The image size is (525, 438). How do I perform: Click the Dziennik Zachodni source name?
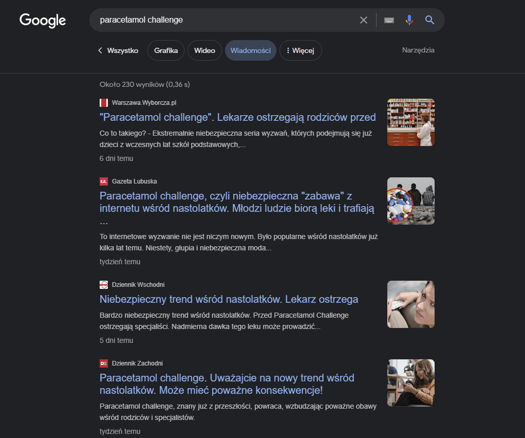point(137,363)
